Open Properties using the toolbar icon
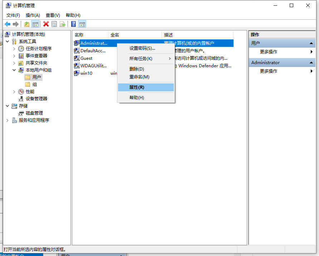The width and height of the screenshot is (319, 256). 54,24
